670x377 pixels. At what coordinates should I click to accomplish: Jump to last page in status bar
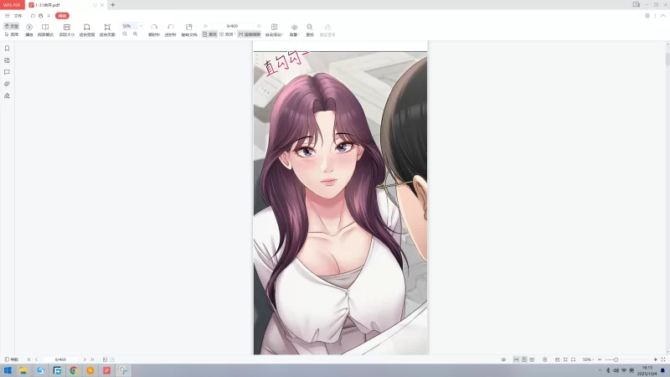point(92,359)
